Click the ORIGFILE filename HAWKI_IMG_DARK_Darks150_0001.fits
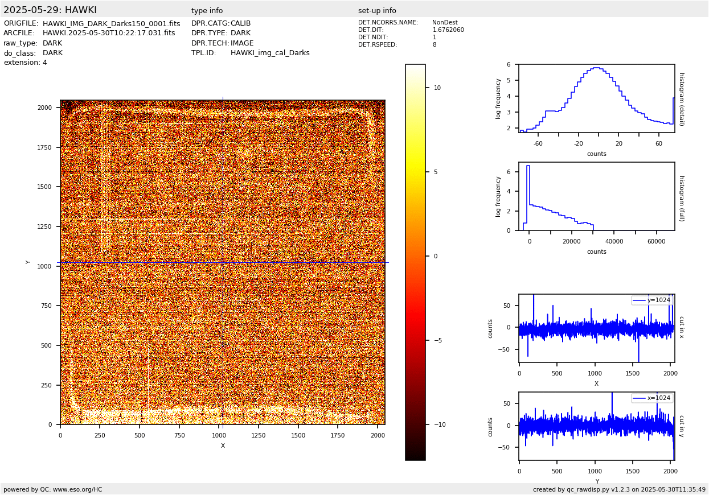This screenshot has width=709, height=495. [111, 24]
